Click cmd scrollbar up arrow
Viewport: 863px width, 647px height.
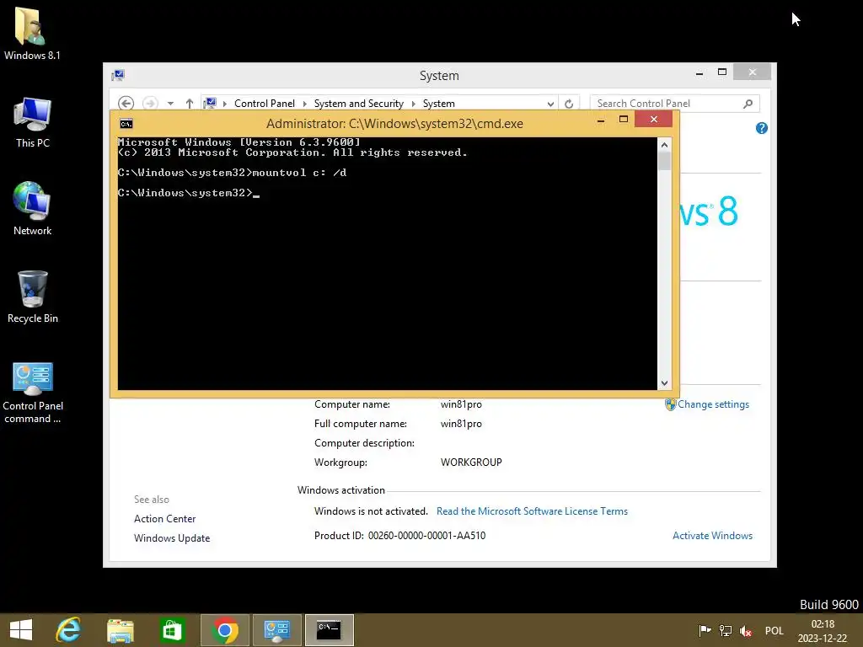(x=664, y=145)
